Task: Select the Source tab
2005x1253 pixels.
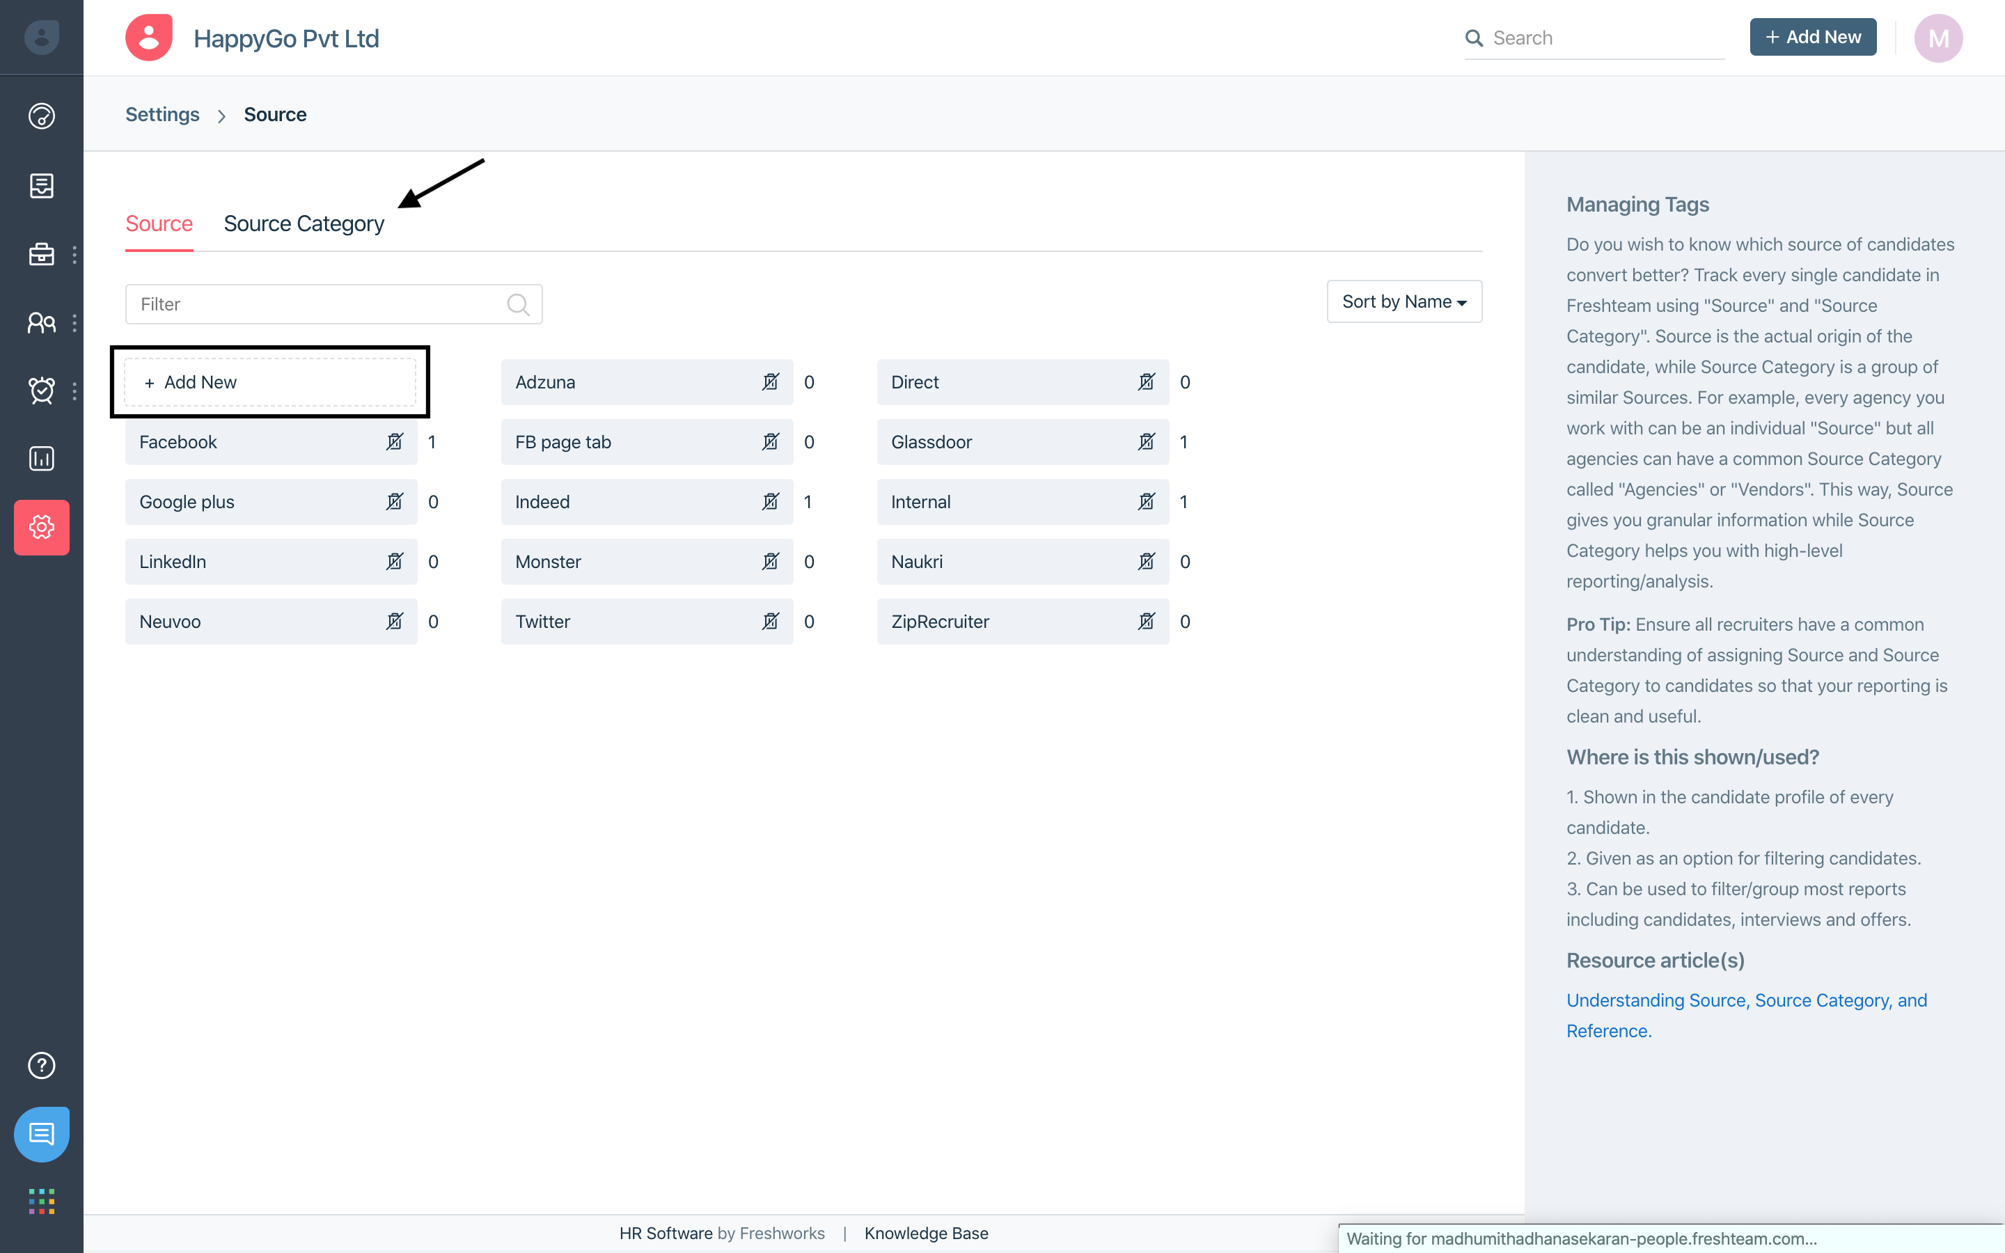Action: 159,223
